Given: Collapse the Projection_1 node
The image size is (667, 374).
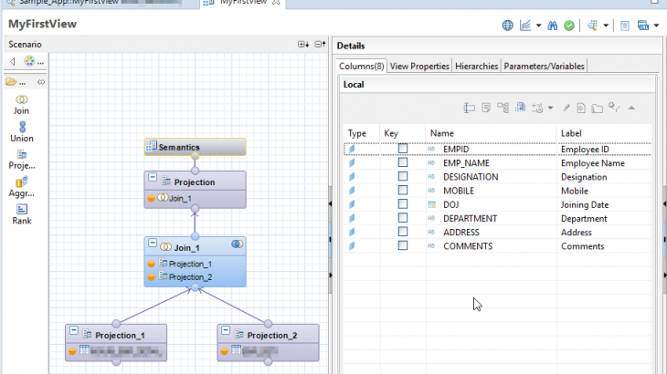Looking at the screenshot, I should 74,334.
